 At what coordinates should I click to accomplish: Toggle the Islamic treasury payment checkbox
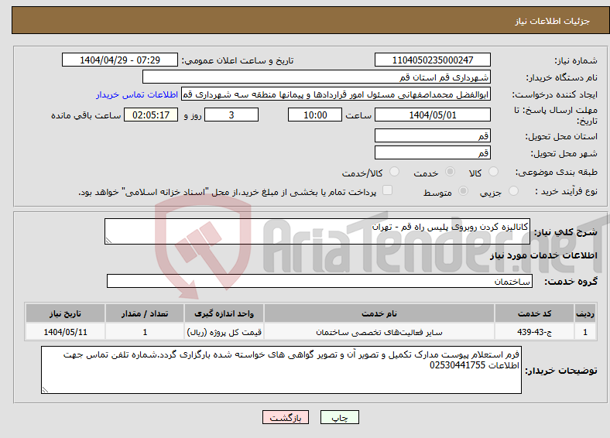(388, 190)
